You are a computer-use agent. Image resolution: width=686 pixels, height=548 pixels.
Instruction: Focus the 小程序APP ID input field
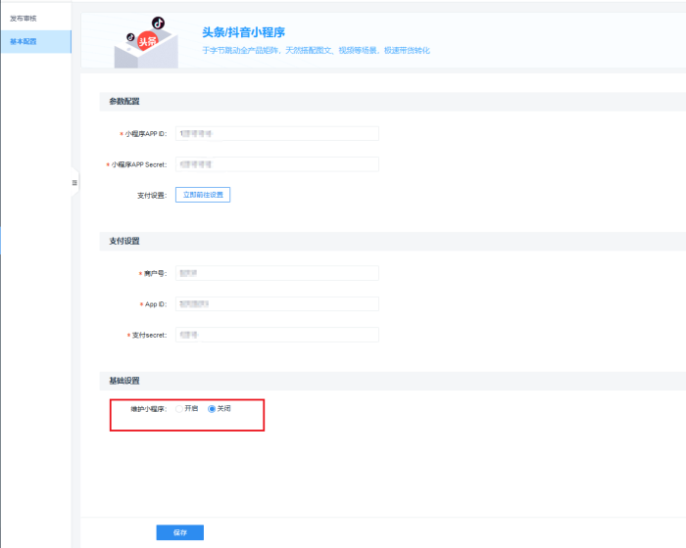(x=277, y=134)
